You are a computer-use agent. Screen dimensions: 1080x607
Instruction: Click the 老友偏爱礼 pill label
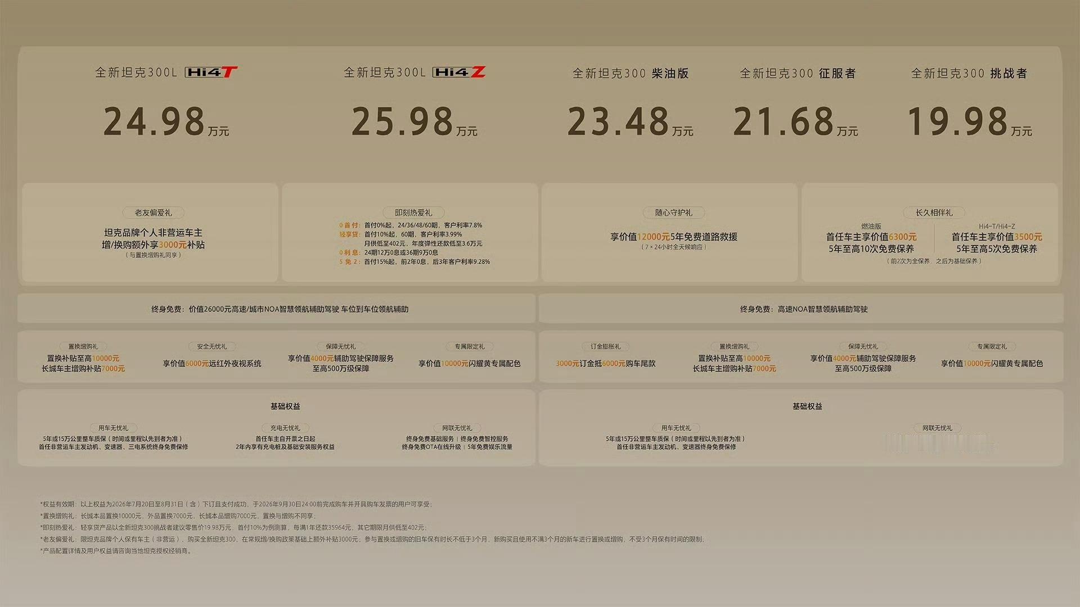coord(154,212)
